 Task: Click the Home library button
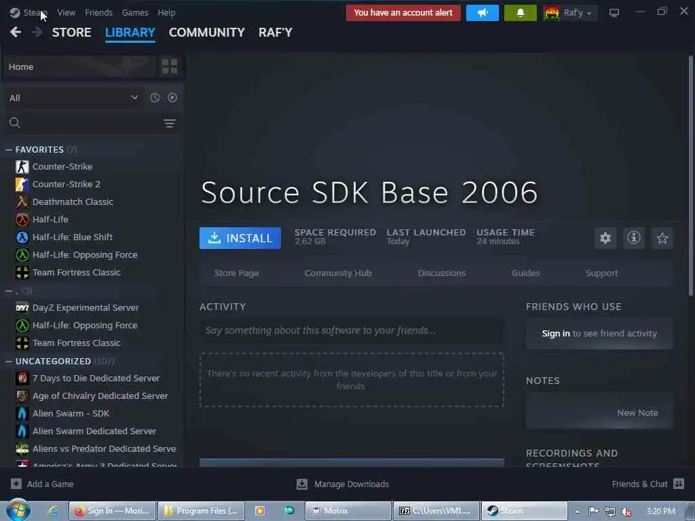pos(81,66)
